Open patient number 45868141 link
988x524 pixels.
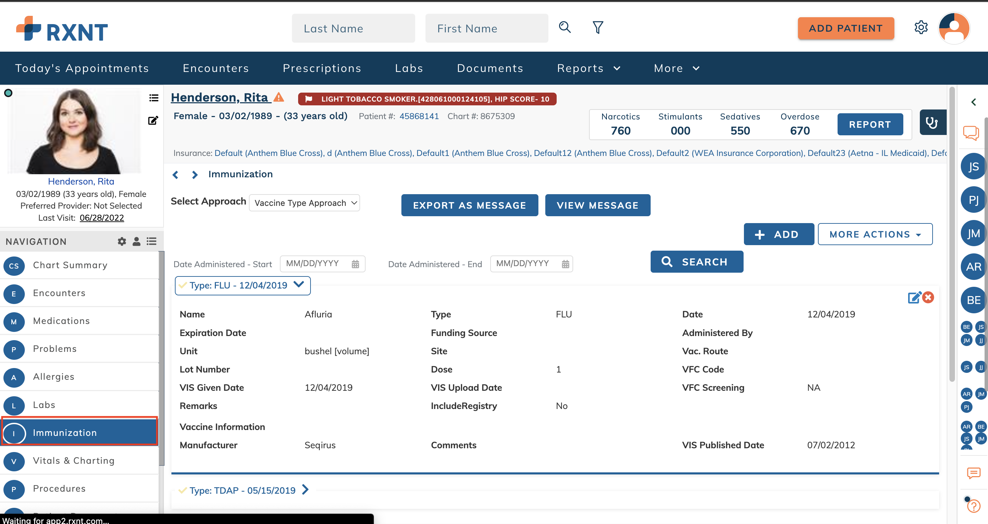(419, 116)
